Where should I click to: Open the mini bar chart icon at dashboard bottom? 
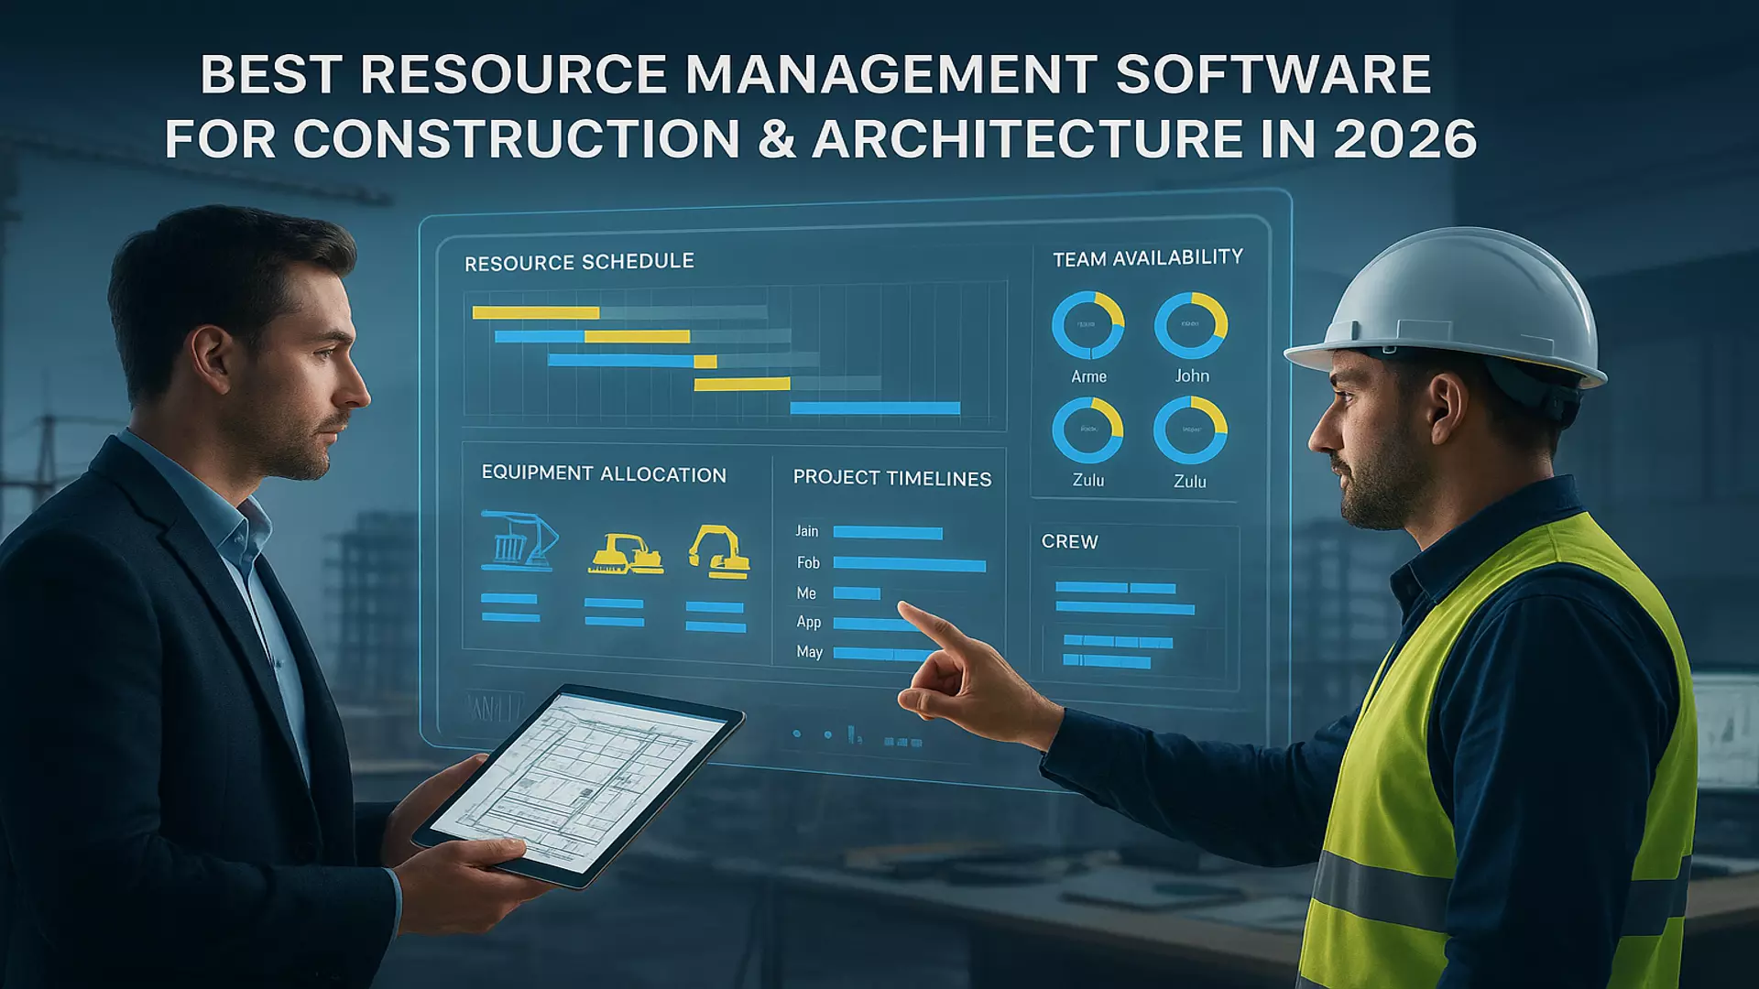(x=854, y=733)
